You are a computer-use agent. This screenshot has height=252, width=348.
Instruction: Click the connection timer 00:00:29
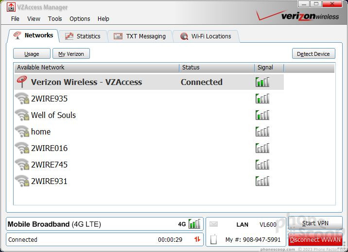[170, 239]
